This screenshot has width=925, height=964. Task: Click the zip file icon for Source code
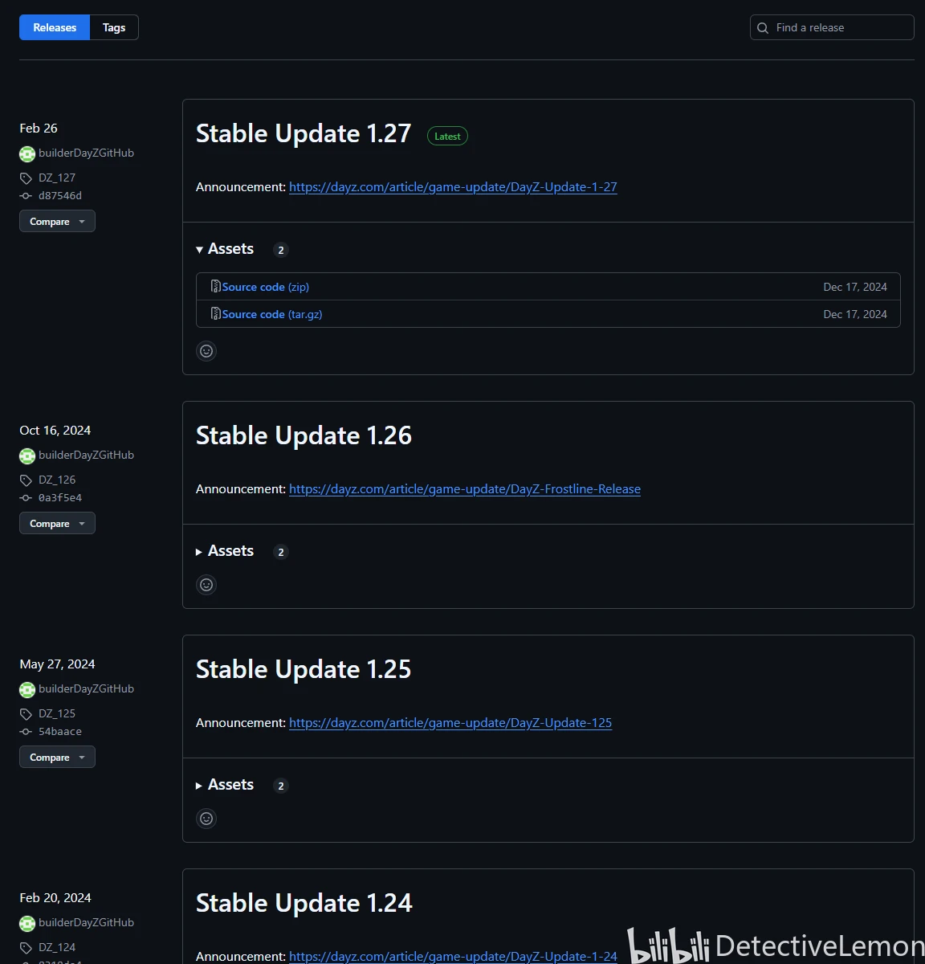(x=215, y=287)
